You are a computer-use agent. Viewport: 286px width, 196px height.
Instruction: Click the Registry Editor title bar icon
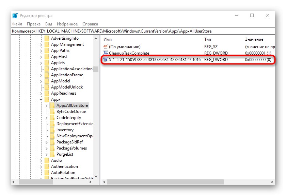(15, 16)
